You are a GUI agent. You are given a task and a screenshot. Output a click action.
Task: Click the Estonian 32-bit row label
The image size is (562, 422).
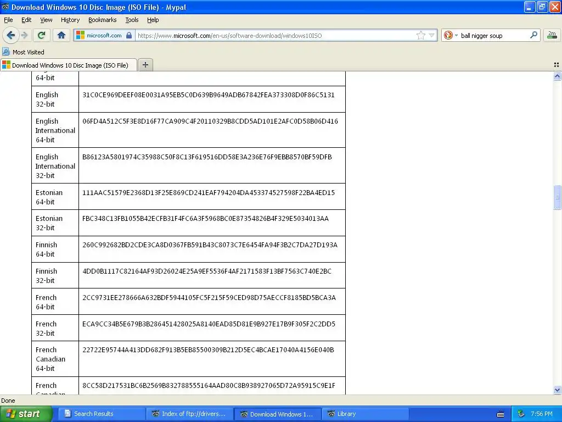coord(49,223)
